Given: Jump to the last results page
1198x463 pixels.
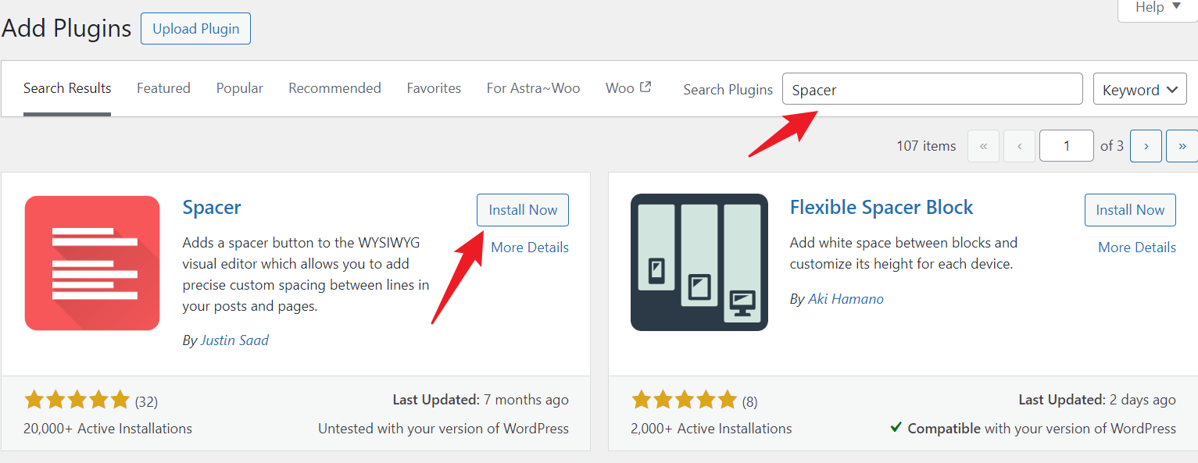Looking at the screenshot, I should pos(1182,146).
